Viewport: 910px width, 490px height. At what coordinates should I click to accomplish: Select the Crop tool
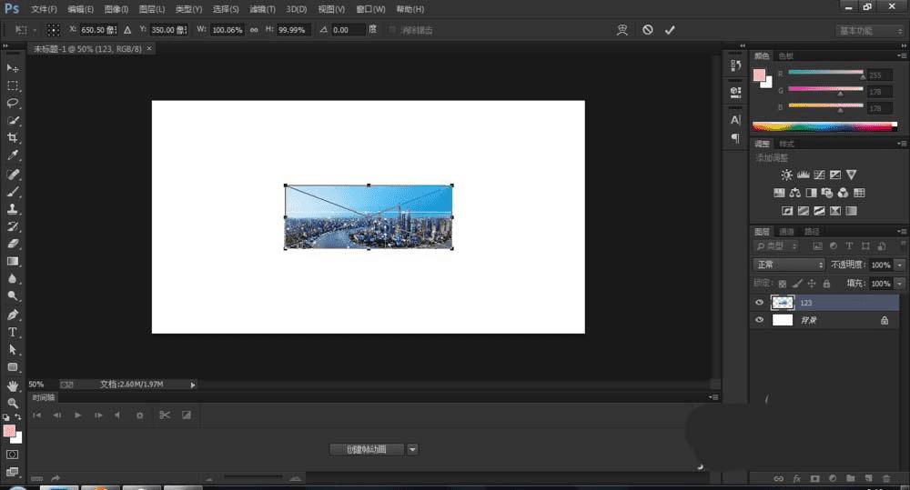[x=13, y=138]
